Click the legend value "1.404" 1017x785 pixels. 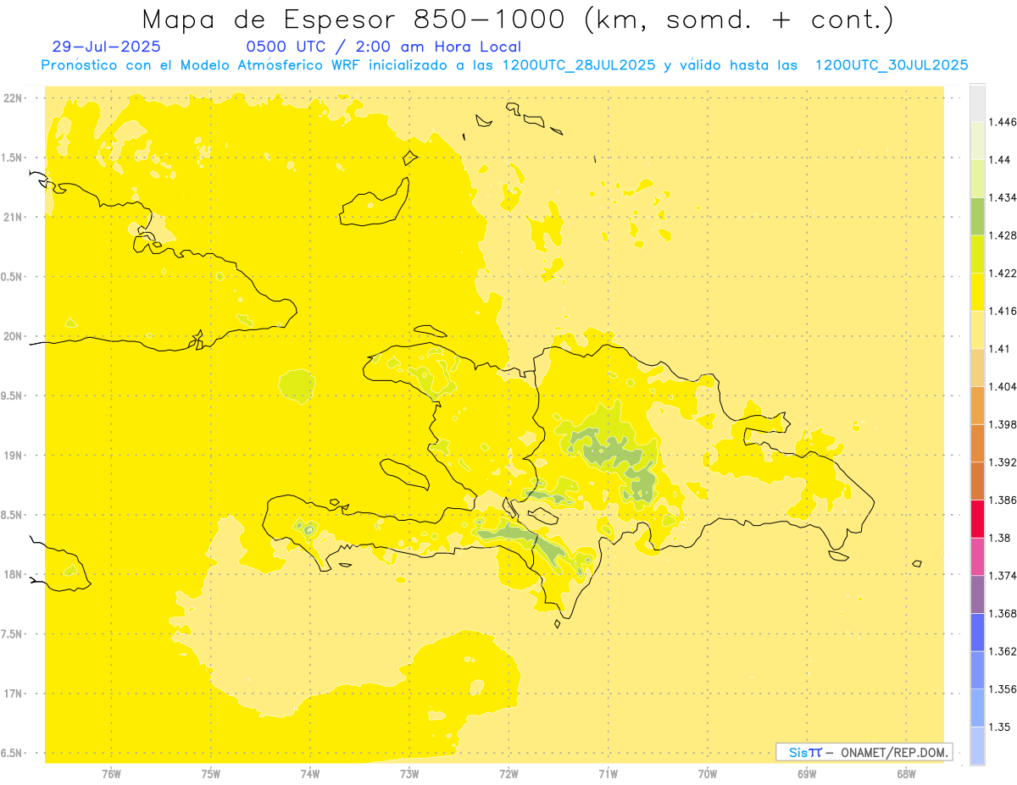pos(1003,386)
